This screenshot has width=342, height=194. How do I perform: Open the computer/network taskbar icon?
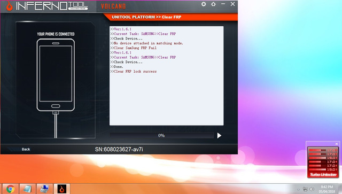tap(44, 189)
